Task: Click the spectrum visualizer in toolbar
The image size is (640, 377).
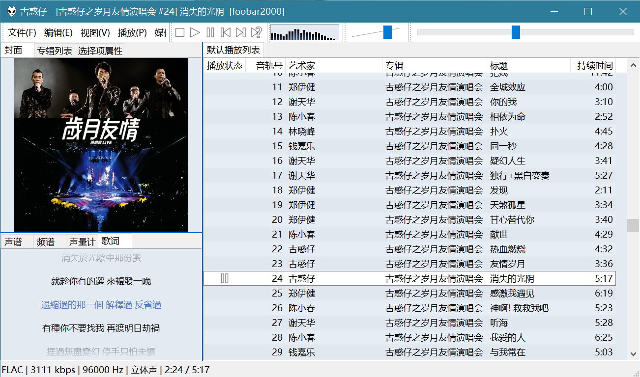Action: pyautogui.click(x=305, y=32)
